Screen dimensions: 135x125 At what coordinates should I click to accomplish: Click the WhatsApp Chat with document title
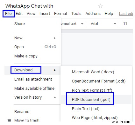pos(29,6)
